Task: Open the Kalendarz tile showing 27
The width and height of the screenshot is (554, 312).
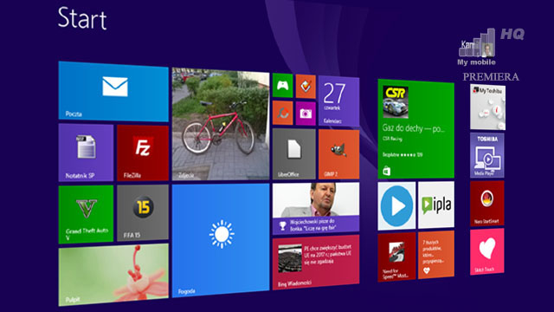Action: pos(338,101)
